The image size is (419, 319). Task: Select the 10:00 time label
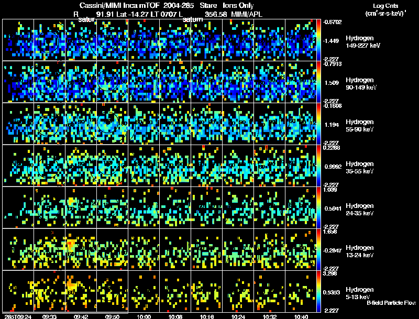(144, 316)
